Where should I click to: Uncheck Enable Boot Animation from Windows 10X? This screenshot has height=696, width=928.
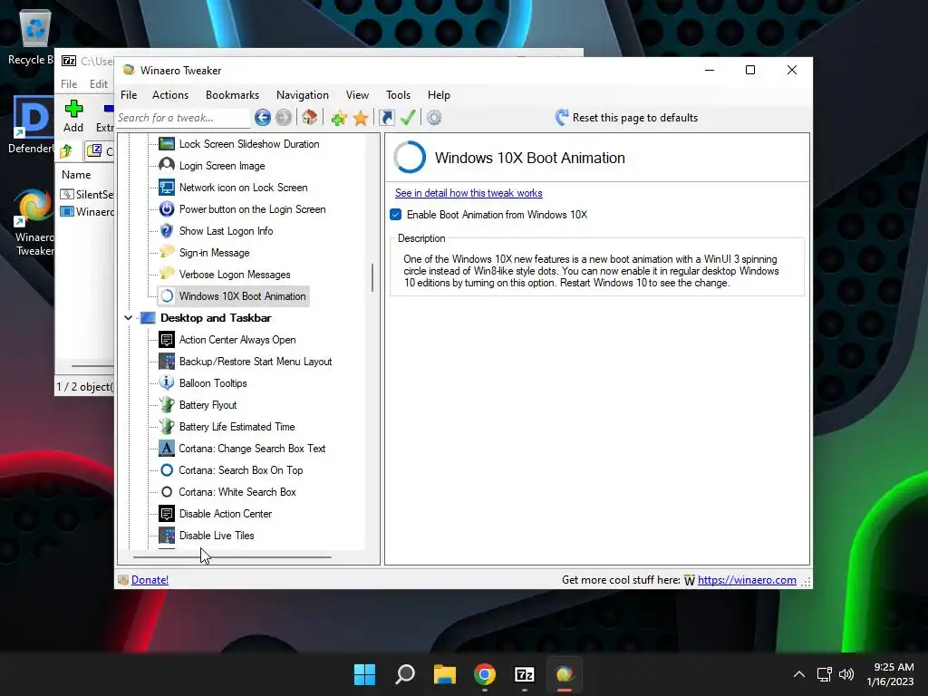coord(396,215)
